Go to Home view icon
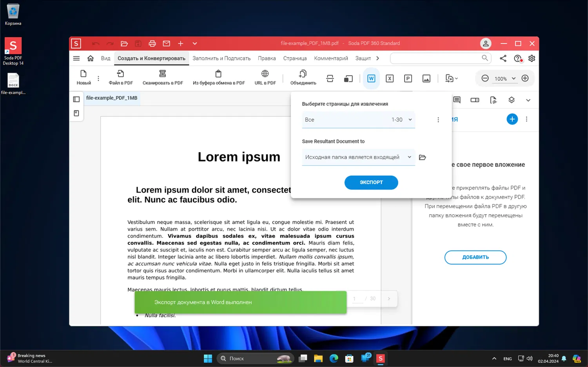This screenshot has width=588, height=367. click(91, 58)
